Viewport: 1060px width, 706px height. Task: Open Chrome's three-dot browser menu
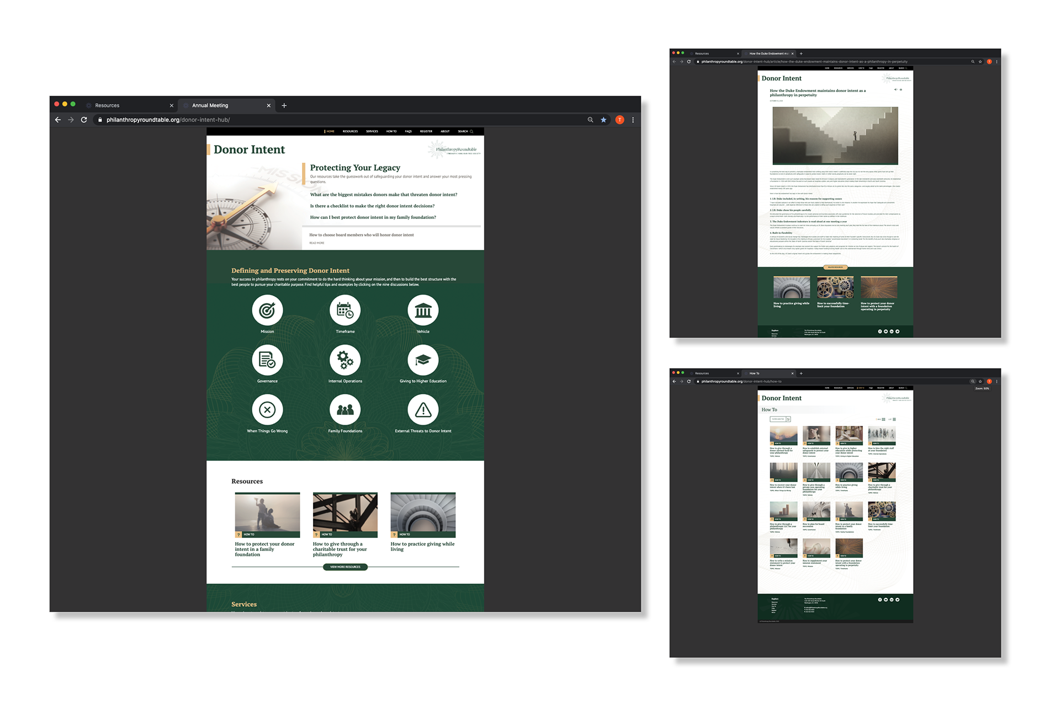point(633,120)
